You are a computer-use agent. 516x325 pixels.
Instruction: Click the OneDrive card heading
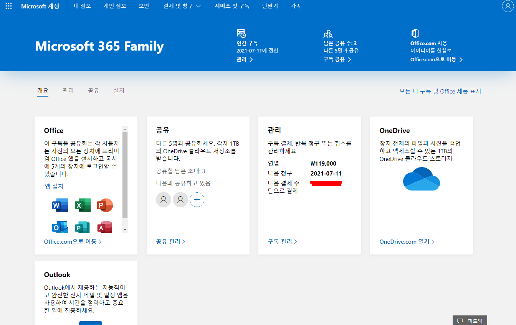pos(395,130)
